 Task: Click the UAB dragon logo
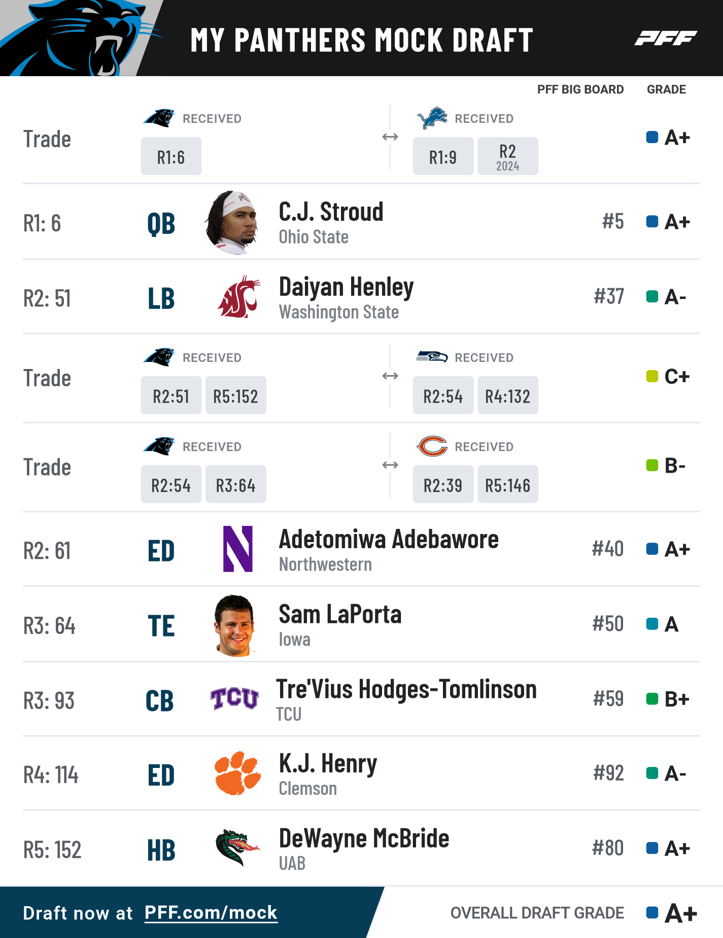237,847
